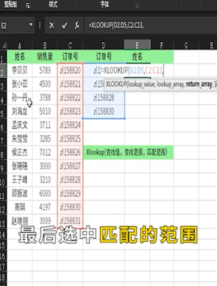
Task: Select the name cell 侯正杰
Action: [x=19, y=152]
